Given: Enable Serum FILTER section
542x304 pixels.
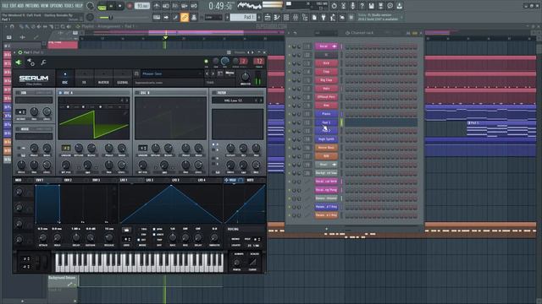Looking at the screenshot, I should coord(214,93).
